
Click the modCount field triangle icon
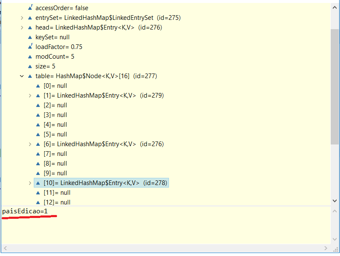click(x=30, y=57)
